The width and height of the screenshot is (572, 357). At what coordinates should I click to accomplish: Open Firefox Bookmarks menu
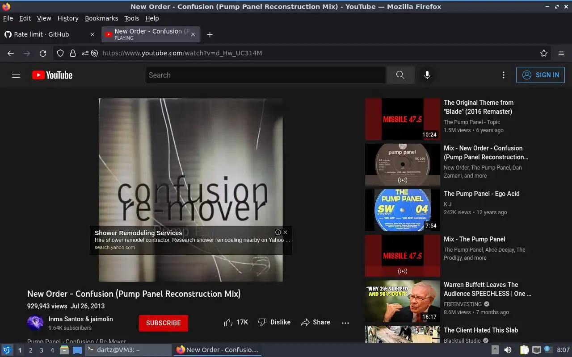(101, 18)
